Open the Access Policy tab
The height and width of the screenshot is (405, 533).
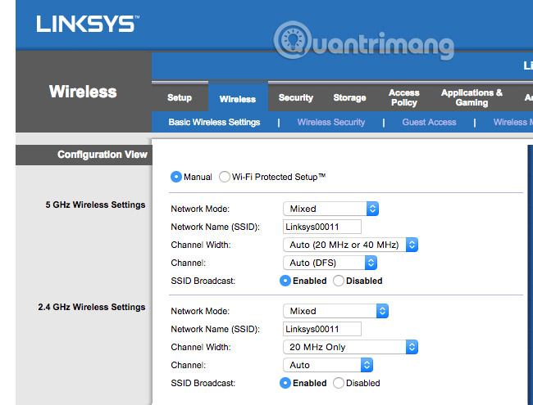click(403, 97)
